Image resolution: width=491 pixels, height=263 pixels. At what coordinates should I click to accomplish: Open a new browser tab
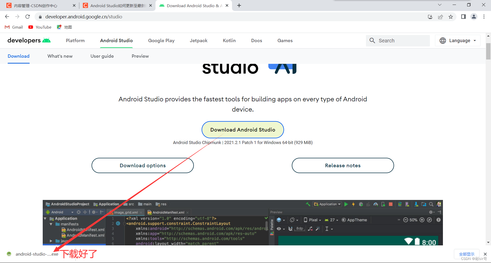[239, 5]
